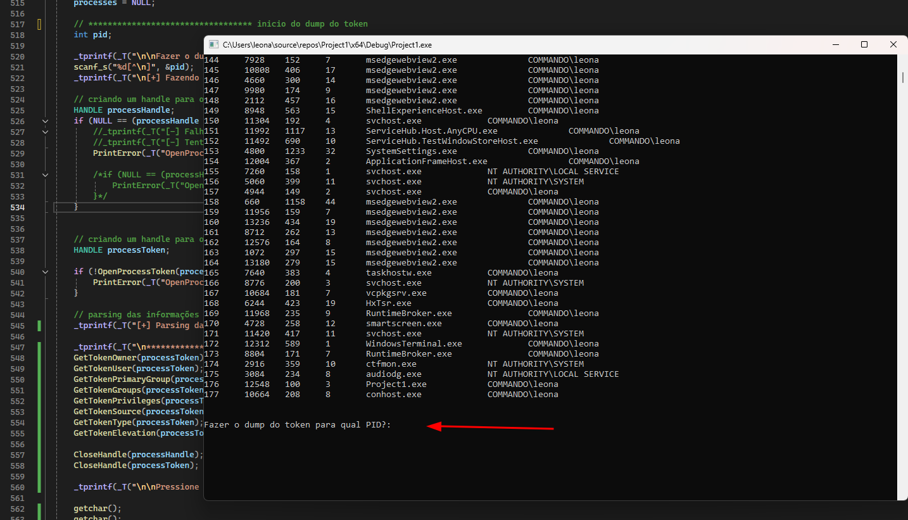Click the Project1.exe row in the process list

click(396, 384)
